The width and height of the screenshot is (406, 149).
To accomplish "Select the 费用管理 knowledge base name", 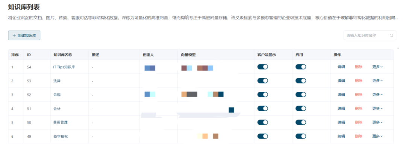I will 60,122.
